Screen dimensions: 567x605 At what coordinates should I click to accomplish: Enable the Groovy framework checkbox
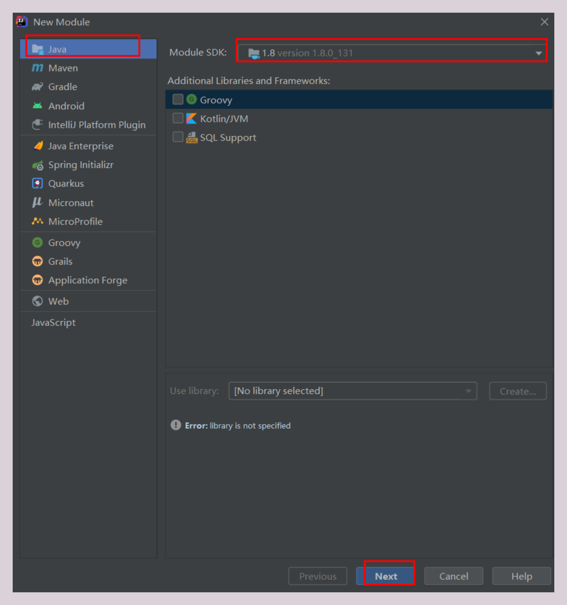pyautogui.click(x=178, y=99)
